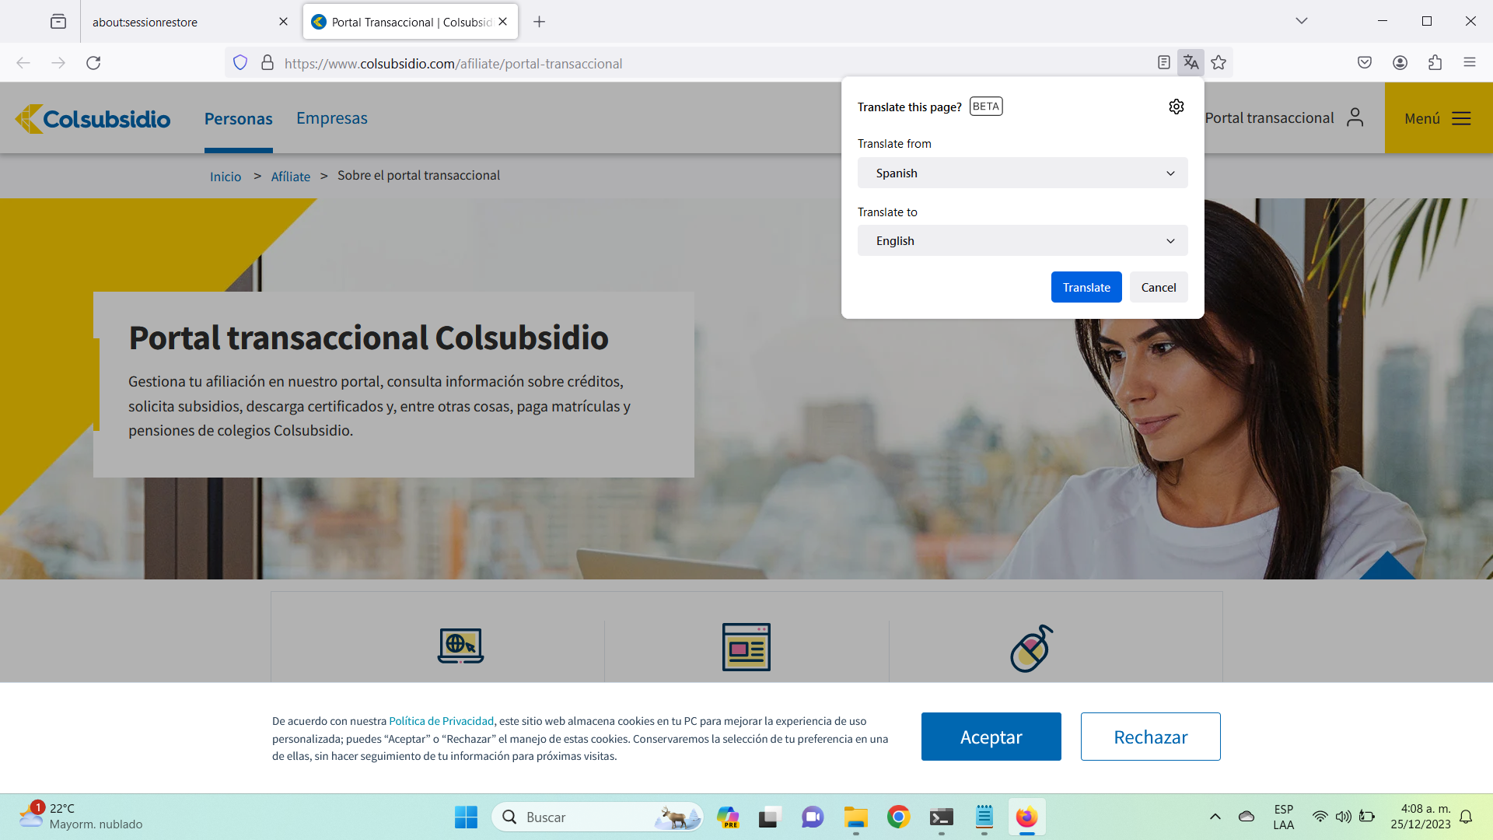
Task: Click the URL address bar field
Action: pos(700,64)
